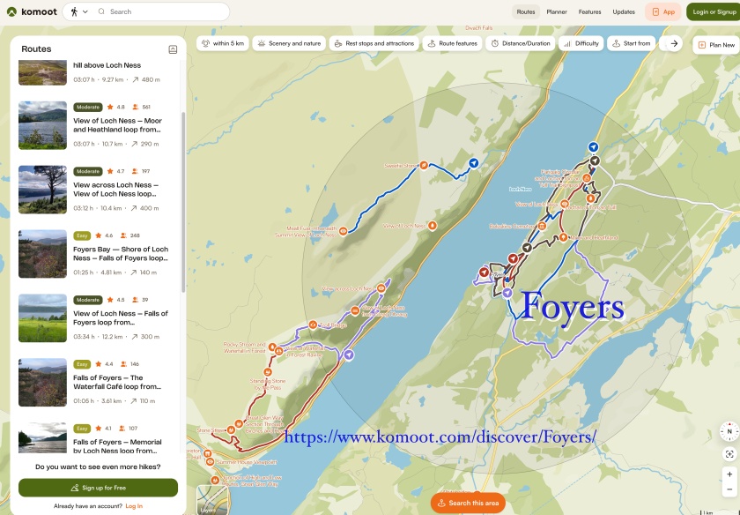Zoom out with the minus button
740x515 pixels.
(x=729, y=489)
